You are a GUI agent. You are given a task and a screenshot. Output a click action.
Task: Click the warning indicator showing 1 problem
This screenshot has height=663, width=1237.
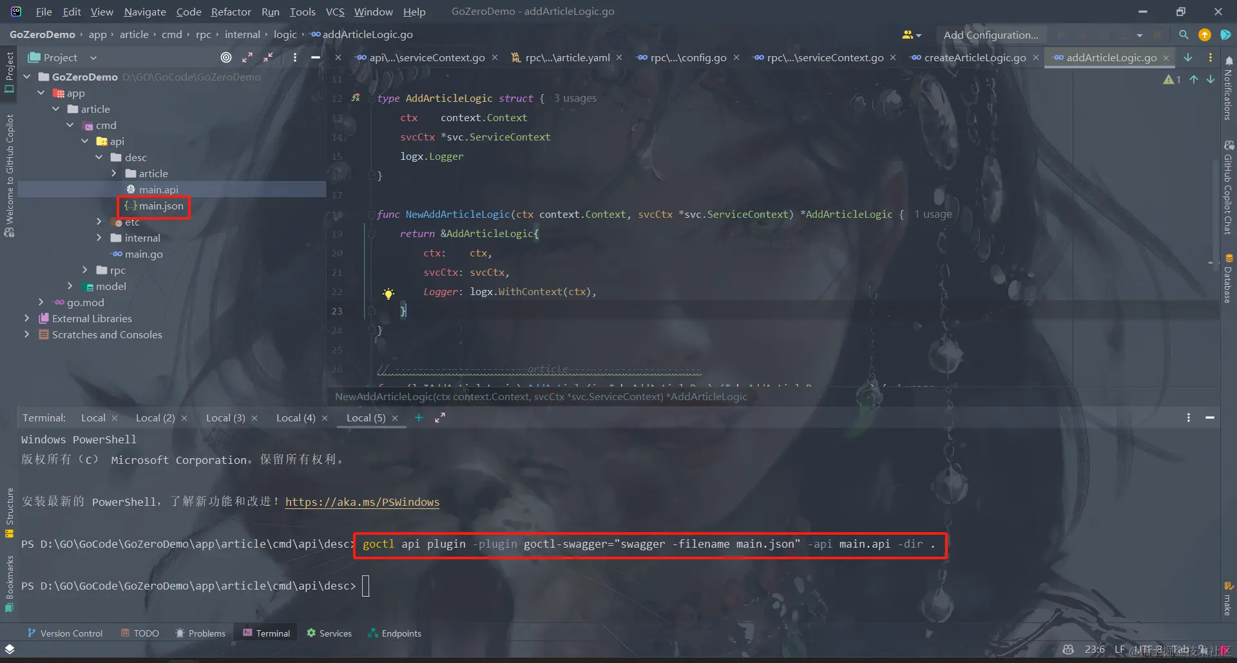pos(1172,79)
